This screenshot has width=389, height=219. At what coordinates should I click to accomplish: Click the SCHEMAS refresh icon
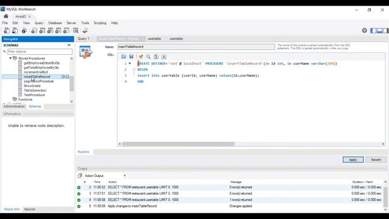[x=69, y=45]
